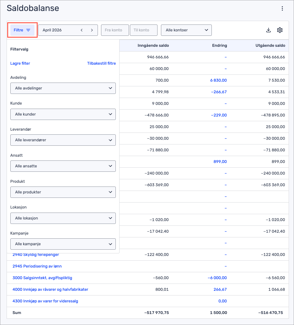The image size is (294, 325).
Task: Click the Lagre filter link
Action: click(20, 63)
